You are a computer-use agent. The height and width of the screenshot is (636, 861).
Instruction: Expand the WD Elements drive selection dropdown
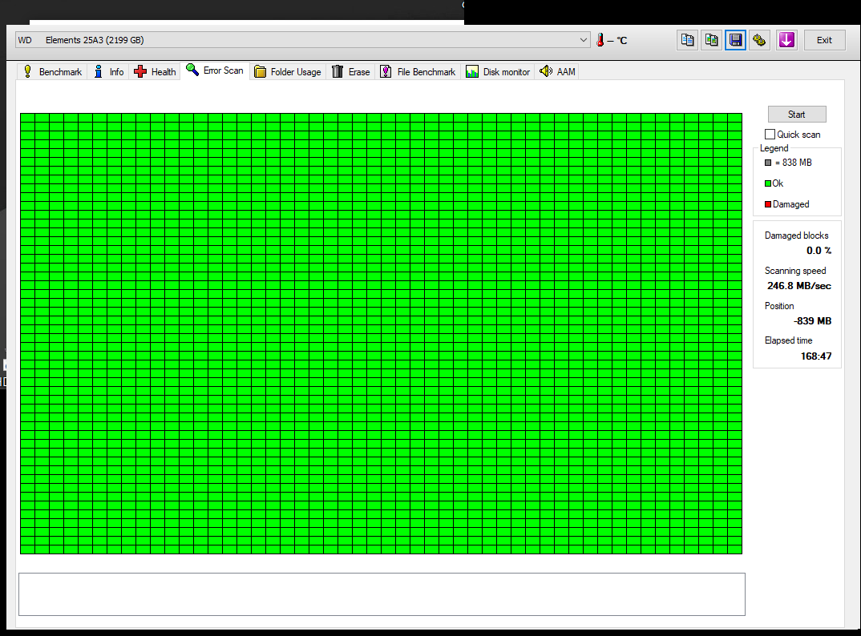coord(583,40)
